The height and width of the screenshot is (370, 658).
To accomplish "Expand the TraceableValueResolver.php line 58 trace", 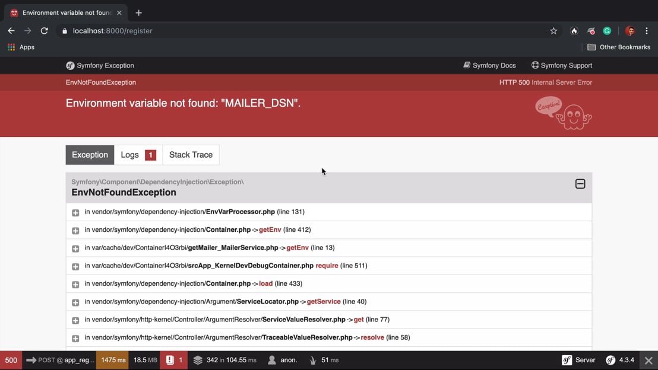I will pyautogui.click(x=75, y=338).
